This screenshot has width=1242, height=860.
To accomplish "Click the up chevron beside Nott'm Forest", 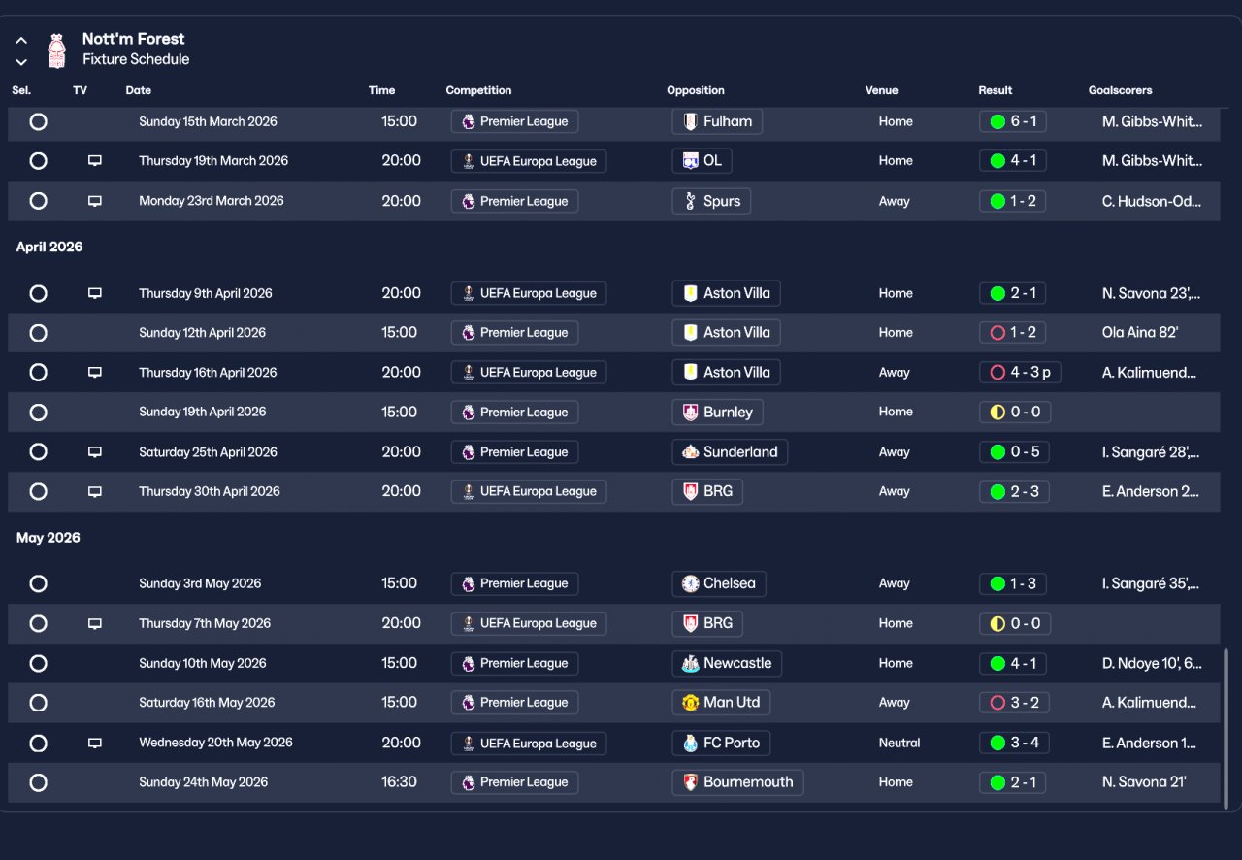I will [21, 41].
